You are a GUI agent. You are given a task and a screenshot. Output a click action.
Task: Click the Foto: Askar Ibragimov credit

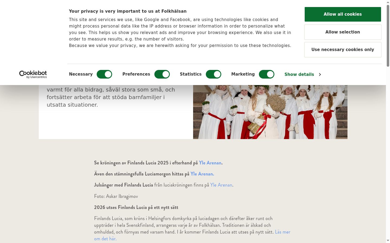116,196
